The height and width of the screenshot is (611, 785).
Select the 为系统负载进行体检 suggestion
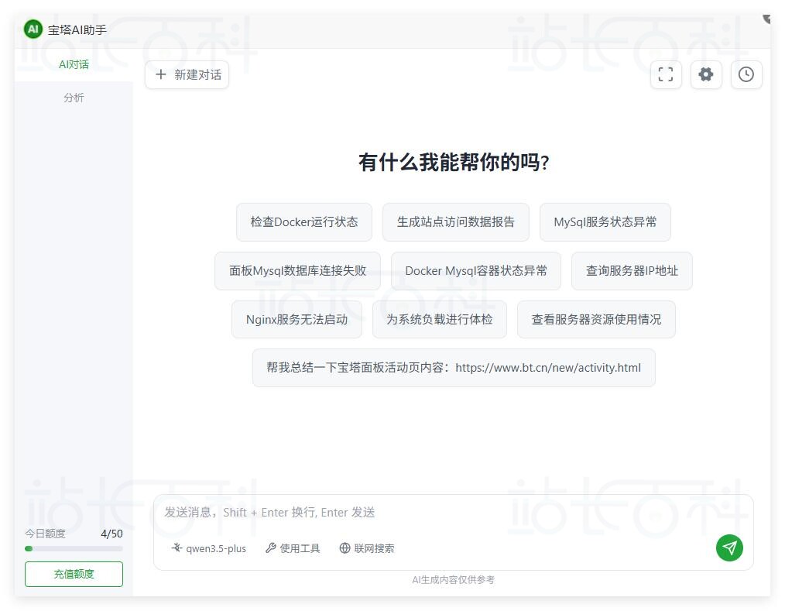click(x=439, y=320)
